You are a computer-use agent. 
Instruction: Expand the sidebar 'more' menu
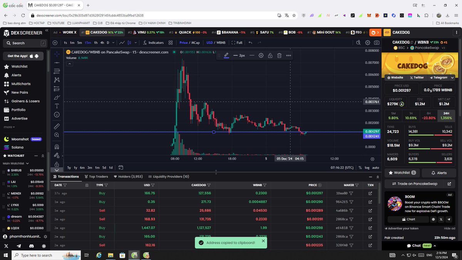point(9,127)
